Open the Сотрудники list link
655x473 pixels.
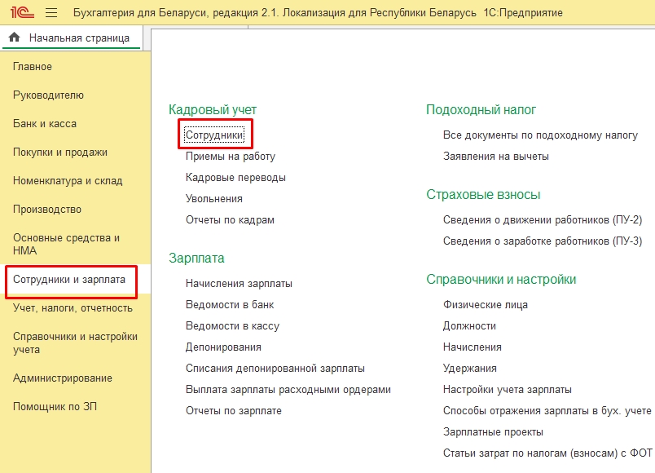[214, 135]
